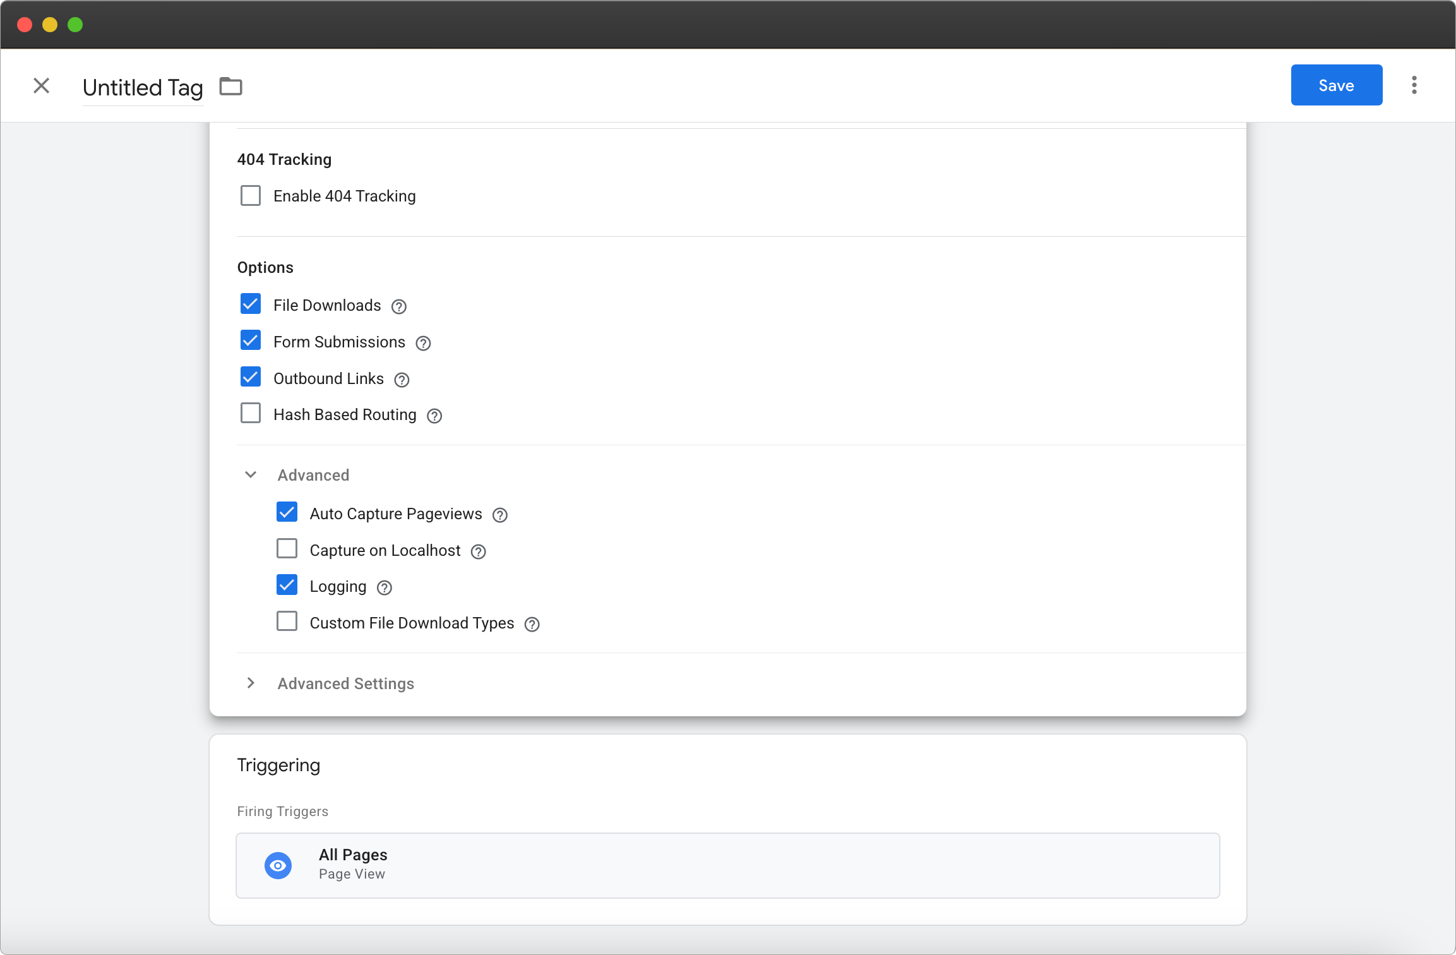Collapse the Advanced section
Image resolution: width=1456 pixels, height=955 pixels.
(251, 474)
